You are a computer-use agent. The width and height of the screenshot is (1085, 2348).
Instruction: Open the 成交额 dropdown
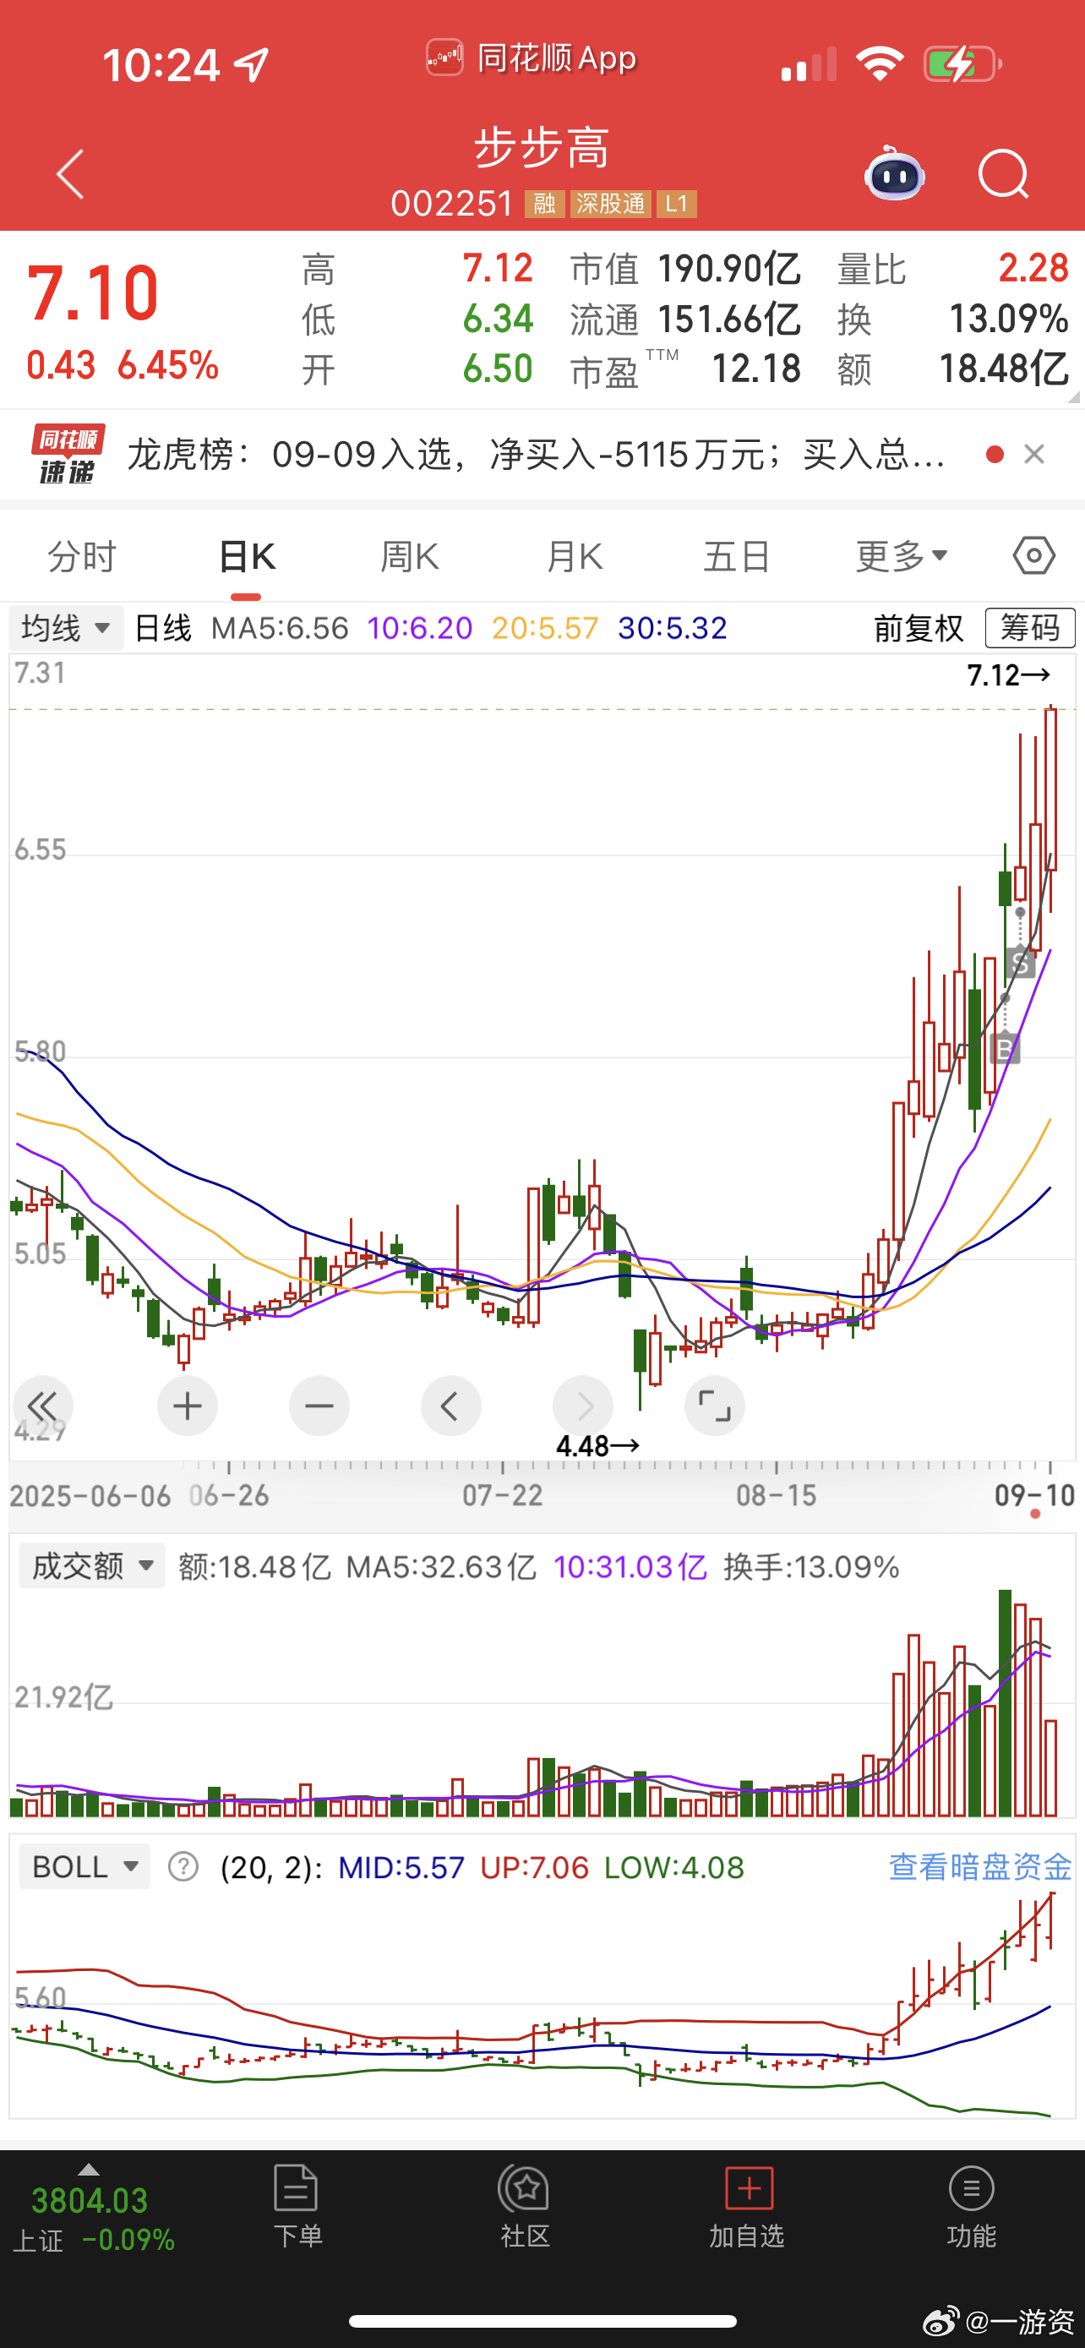92,1566
